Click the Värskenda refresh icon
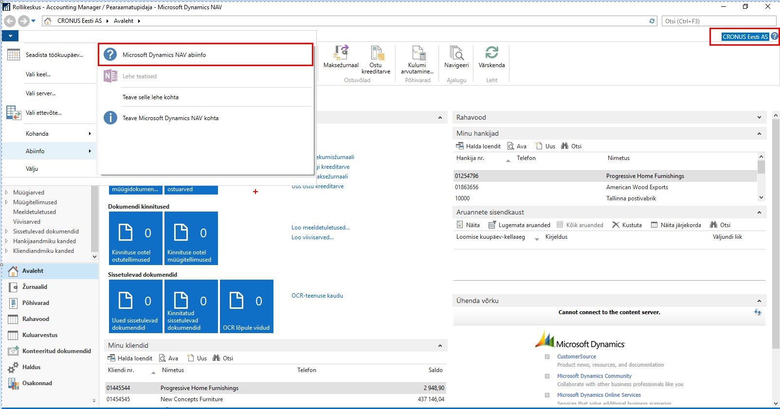The height and width of the screenshot is (409, 780). coord(491,57)
